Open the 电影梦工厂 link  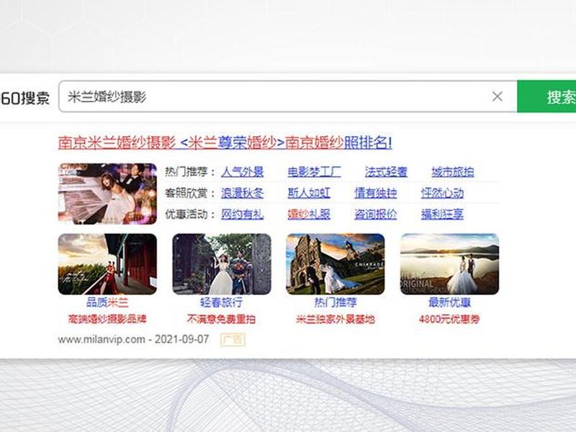(314, 171)
